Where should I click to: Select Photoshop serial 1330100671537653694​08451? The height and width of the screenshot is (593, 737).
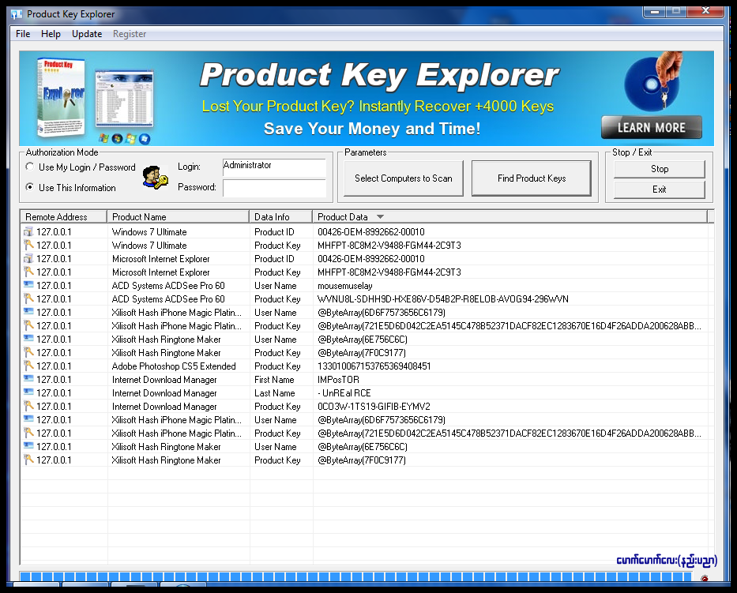click(374, 366)
